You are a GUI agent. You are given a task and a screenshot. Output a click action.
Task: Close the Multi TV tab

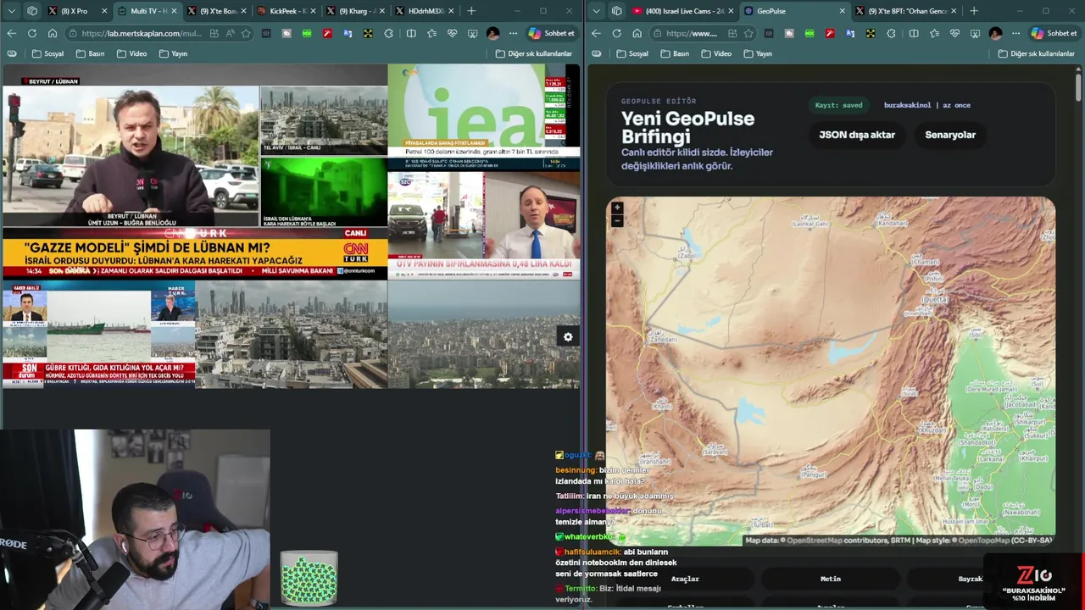pyautogui.click(x=175, y=11)
